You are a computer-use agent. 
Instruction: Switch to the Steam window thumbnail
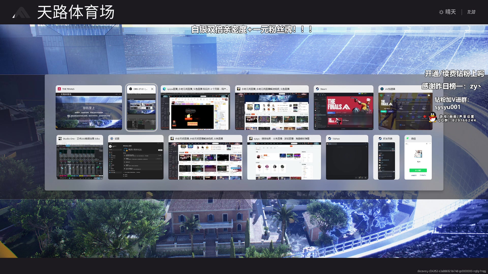point(343,111)
